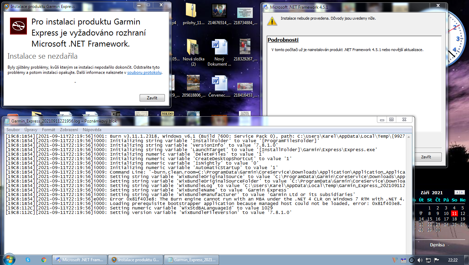Click the log line with 'WixStdBALanguageId'
This screenshot has width=469, height=265.
[139, 208]
